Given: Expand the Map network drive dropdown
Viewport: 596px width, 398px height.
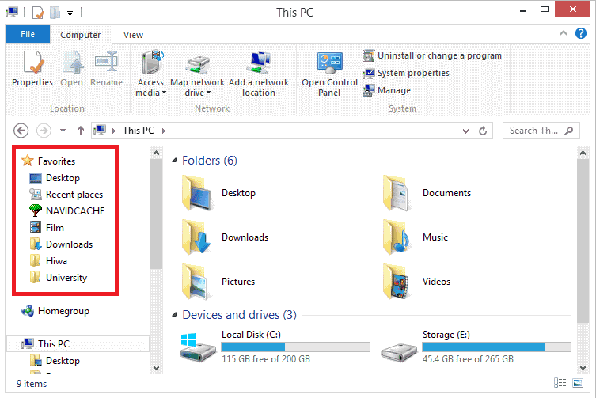Looking at the screenshot, I should pyautogui.click(x=197, y=93).
